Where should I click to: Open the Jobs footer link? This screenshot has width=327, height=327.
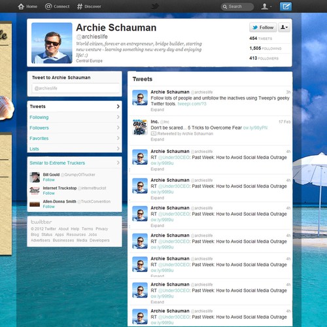coord(92,235)
